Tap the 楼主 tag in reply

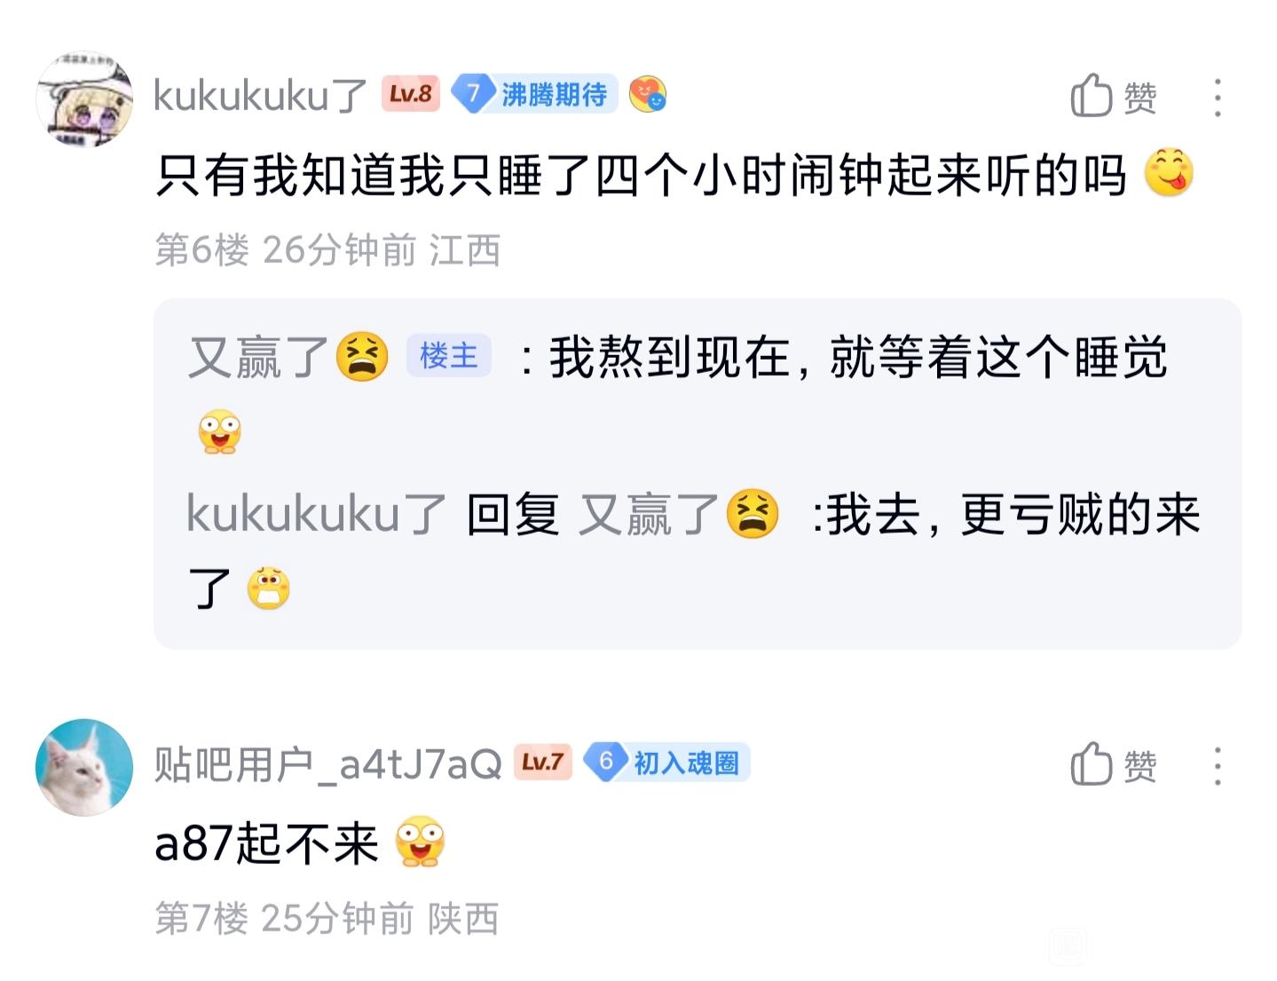pos(448,356)
